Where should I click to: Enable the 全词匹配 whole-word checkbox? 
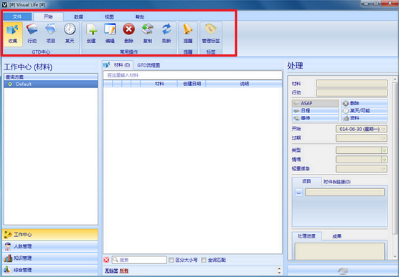click(x=204, y=260)
